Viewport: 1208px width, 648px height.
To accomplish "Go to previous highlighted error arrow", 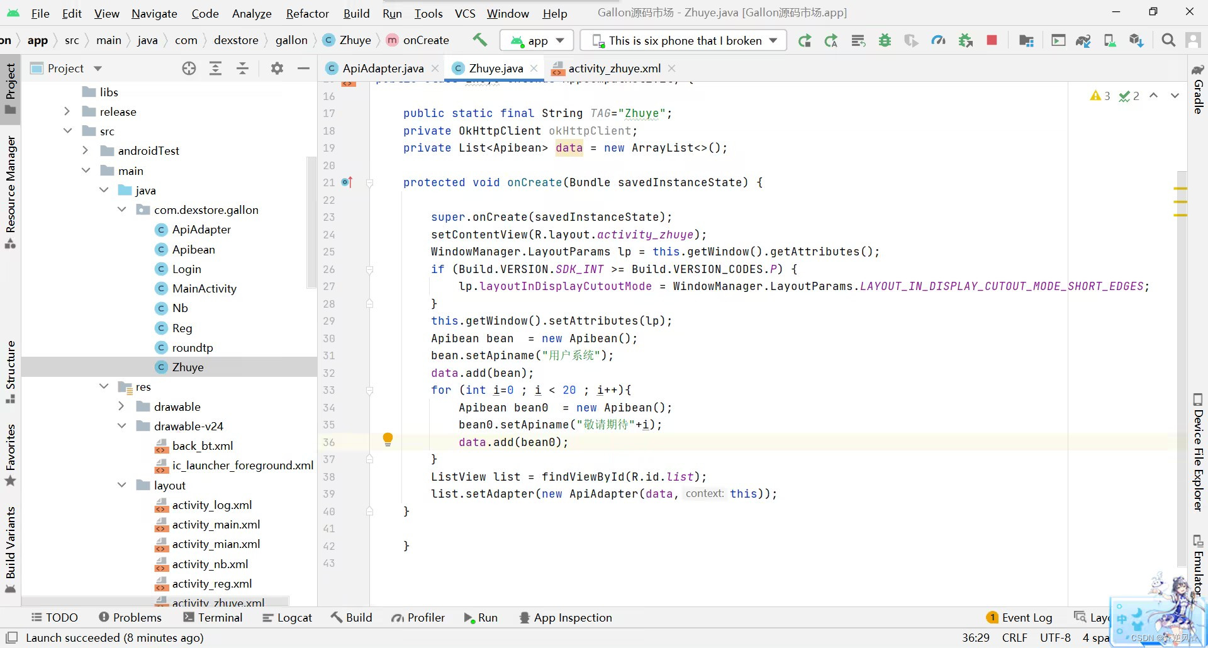I will (x=1153, y=96).
